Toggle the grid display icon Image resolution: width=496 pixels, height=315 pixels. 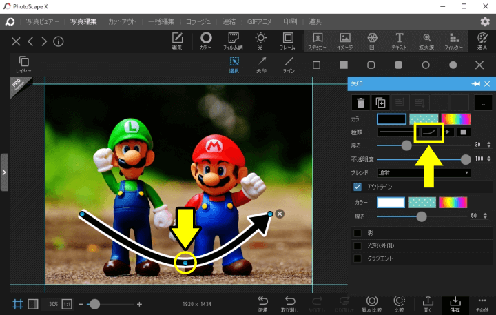click(x=18, y=304)
